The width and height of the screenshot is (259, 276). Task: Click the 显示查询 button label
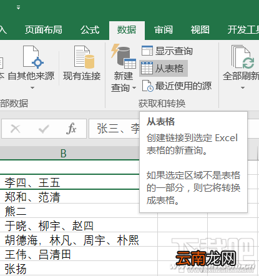click(x=174, y=51)
